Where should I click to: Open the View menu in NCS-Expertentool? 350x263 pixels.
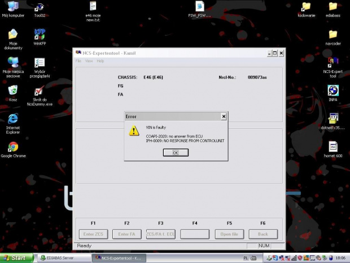pos(89,61)
